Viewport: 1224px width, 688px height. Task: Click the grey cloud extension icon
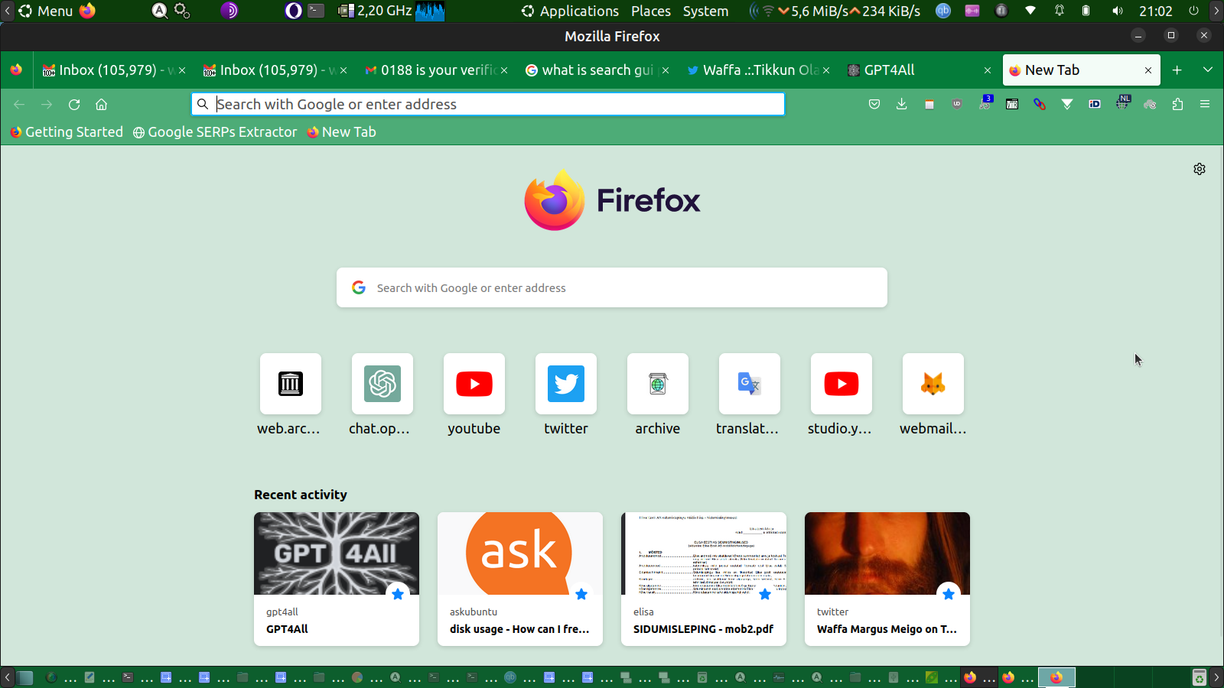click(1150, 104)
